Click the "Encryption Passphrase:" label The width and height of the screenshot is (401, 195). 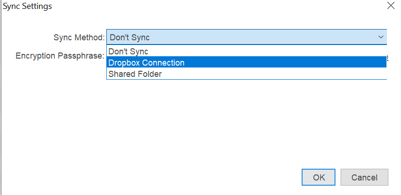pyautogui.click(x=60, y=55)
